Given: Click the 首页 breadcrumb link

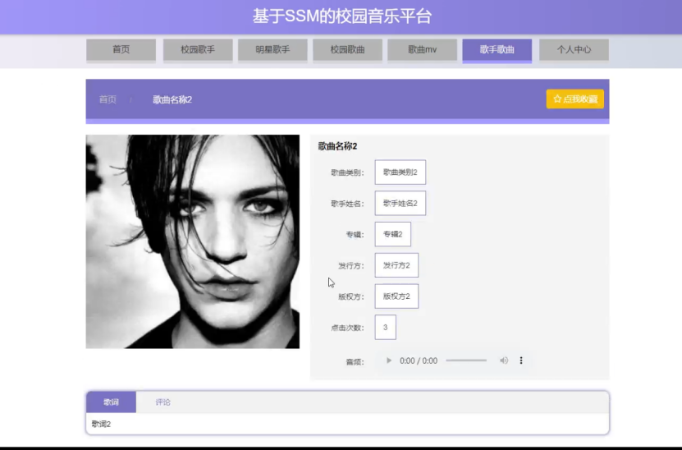Looking at the screenshot, I should click(108, 99).
